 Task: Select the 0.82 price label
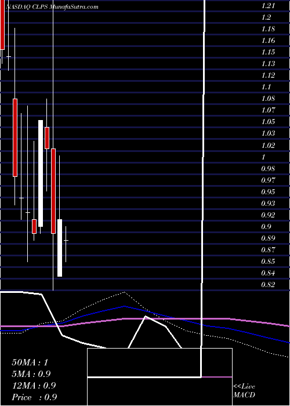click(268, 285)
